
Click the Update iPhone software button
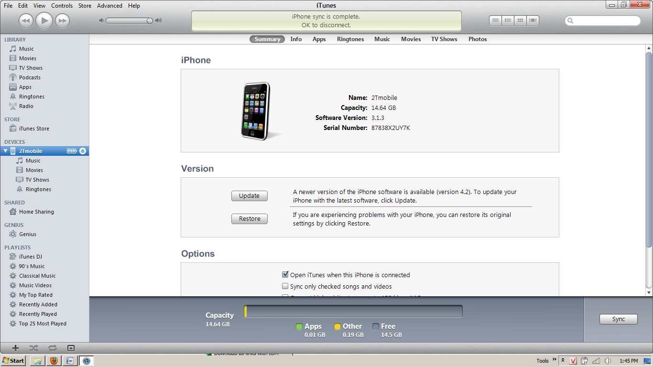coord(250,196)
